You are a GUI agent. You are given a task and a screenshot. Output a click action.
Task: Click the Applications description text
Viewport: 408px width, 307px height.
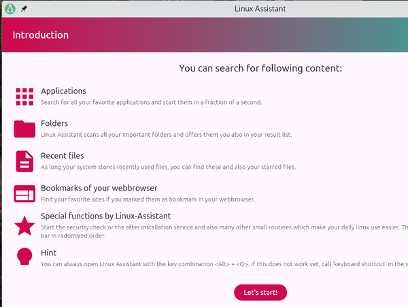tap(152, 102)
